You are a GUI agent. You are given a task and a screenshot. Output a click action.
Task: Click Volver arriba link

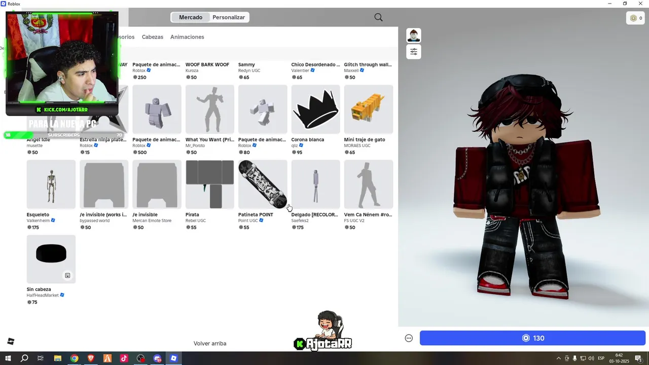210,343
